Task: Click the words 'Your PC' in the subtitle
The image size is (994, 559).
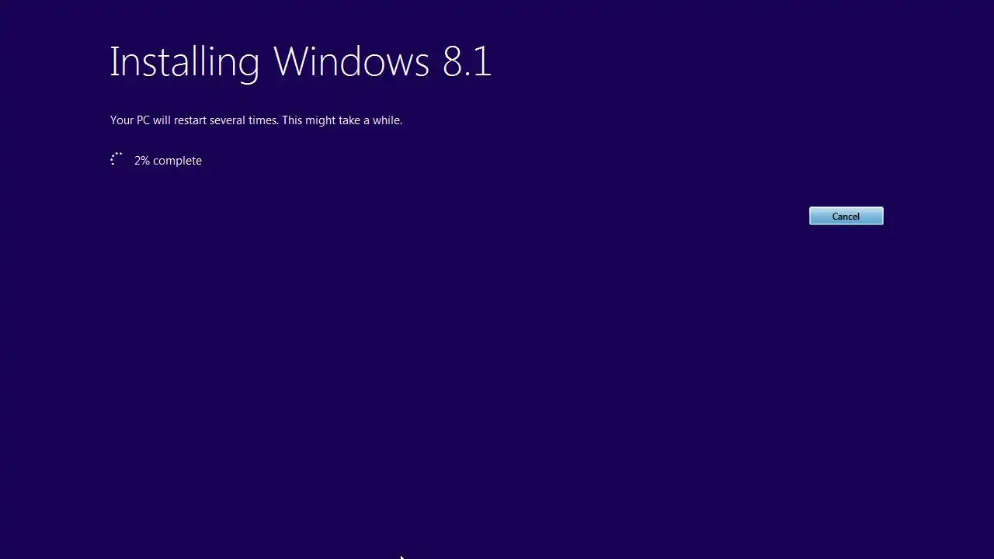Action: point(130,120)
